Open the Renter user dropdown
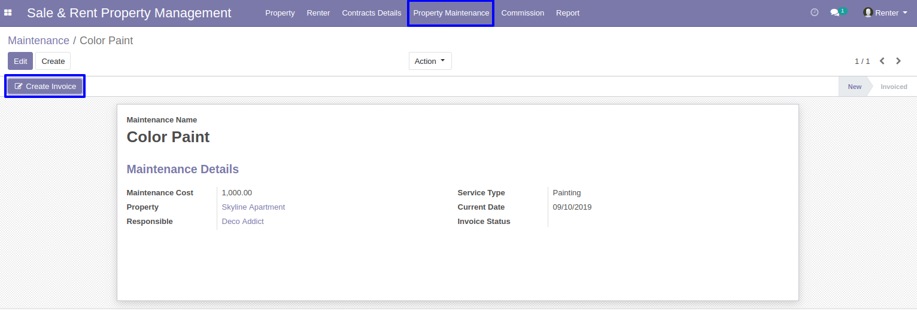This screenshot has width=917, height=310. point(885,13)
